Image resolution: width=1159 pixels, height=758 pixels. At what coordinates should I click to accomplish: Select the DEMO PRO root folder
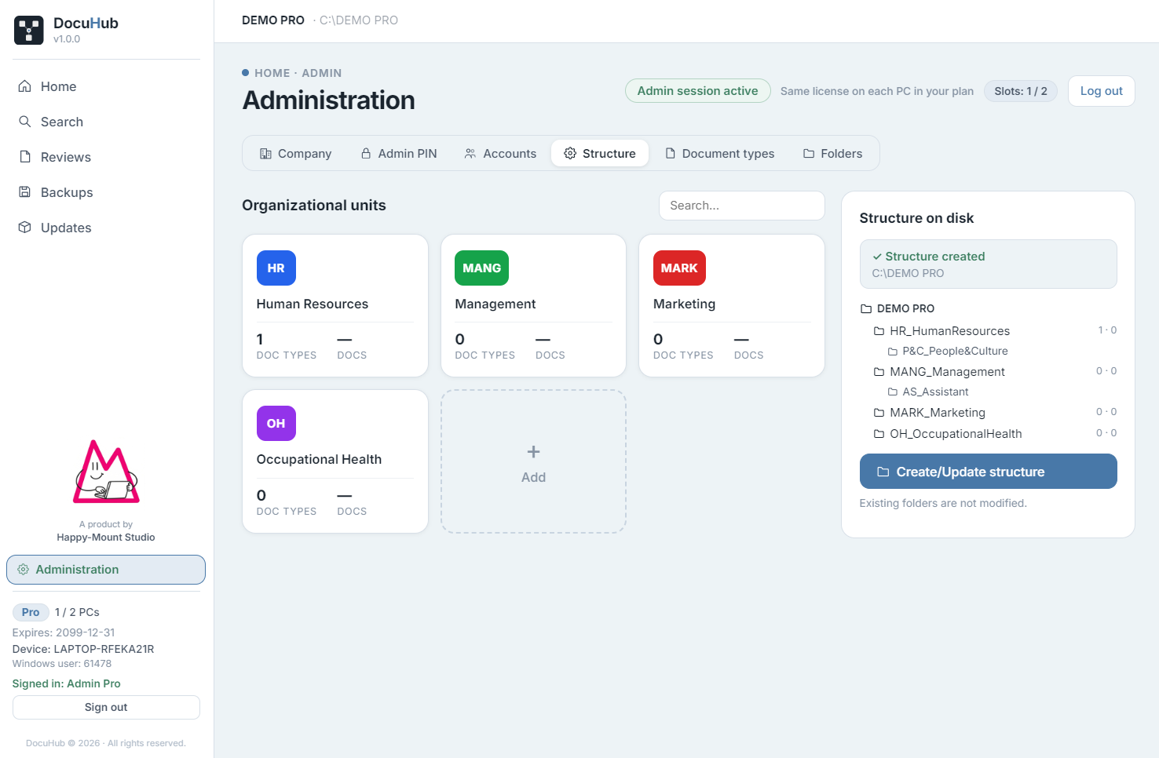898,308
